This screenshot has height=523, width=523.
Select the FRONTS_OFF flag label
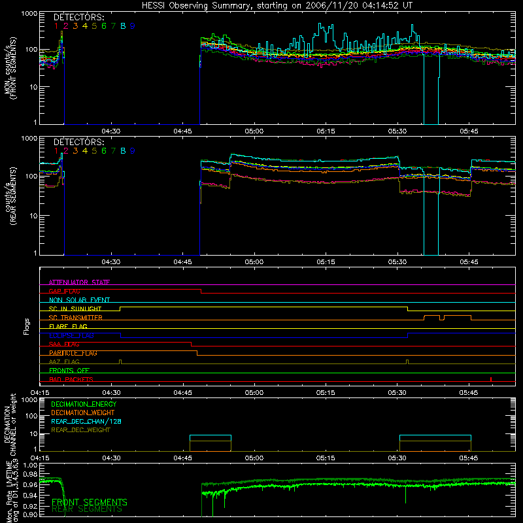click(x=69, y=371)
